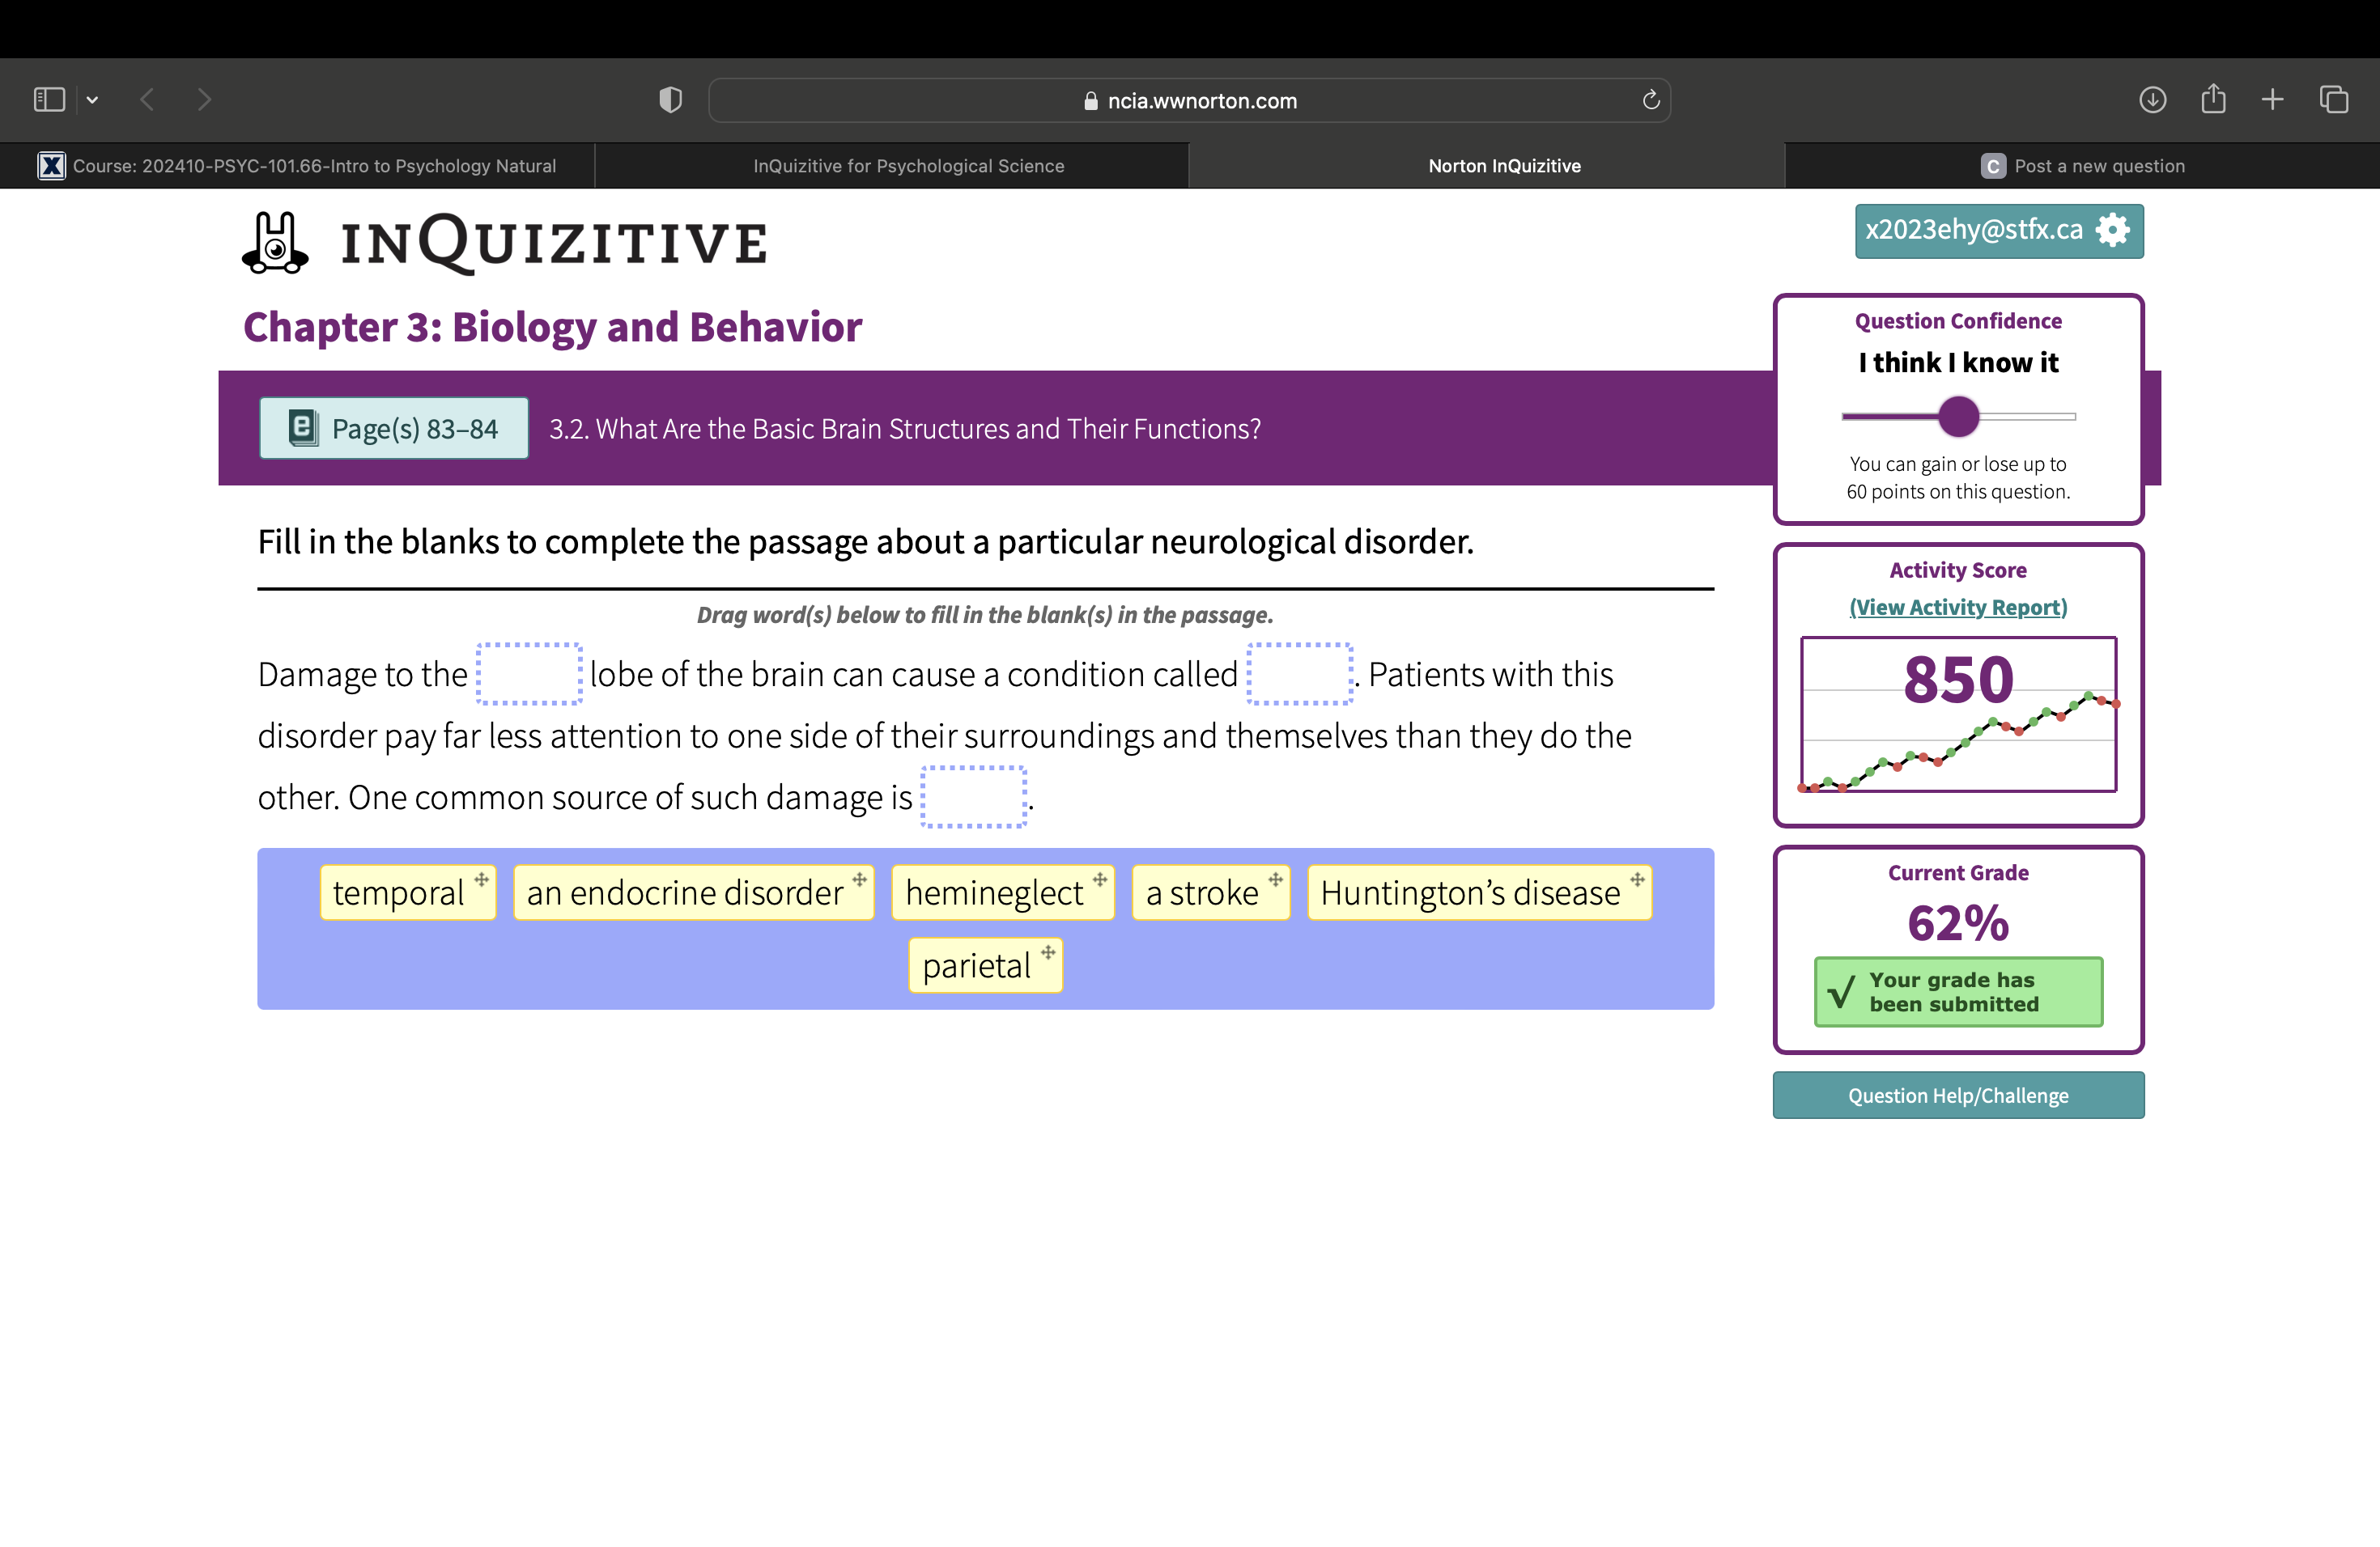The image size is (2380, 1547).
Task: Switch to the Post a new question tab
Action: pos(2082,166)
